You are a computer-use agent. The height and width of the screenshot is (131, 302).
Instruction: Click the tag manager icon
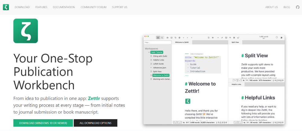point(175,38)
